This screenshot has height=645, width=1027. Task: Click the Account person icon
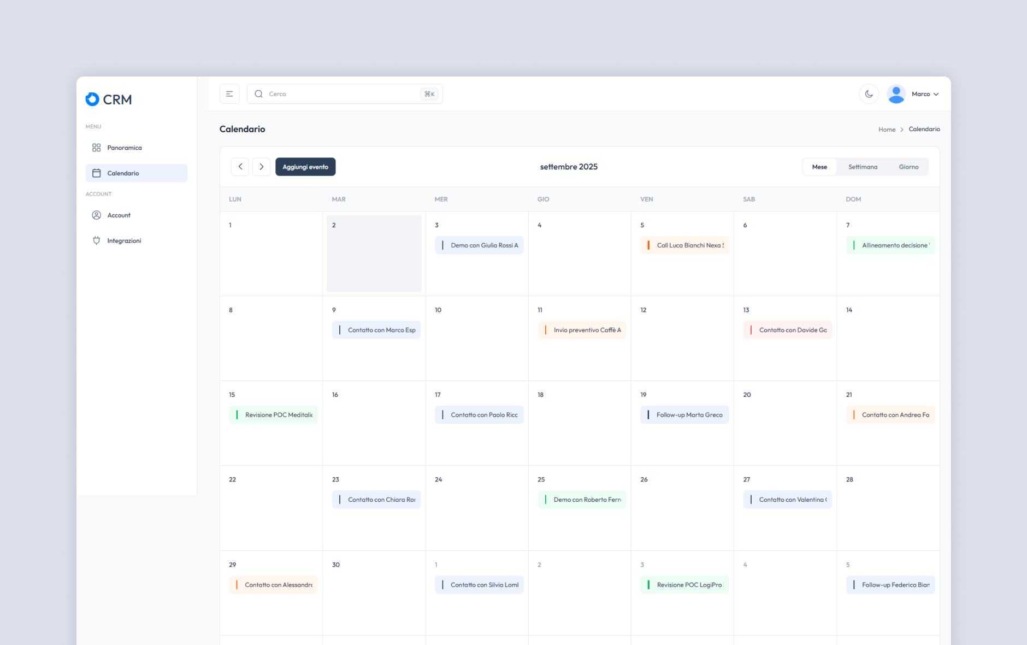[x=97, y=215]
